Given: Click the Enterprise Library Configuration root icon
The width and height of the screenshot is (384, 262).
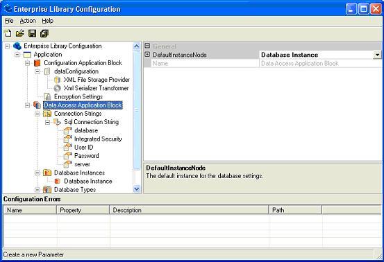Looking at the screenshot, I should coord(17,46).
